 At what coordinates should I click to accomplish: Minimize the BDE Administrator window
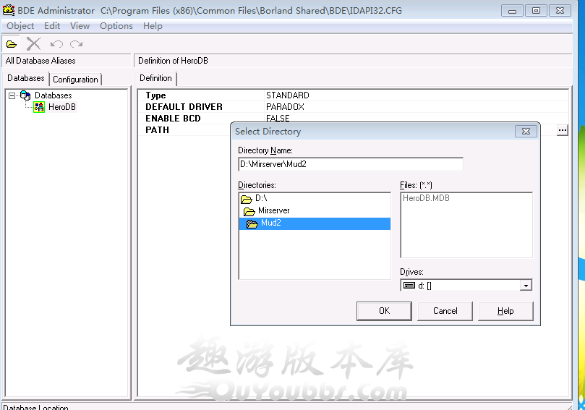(x=512, y=11)
